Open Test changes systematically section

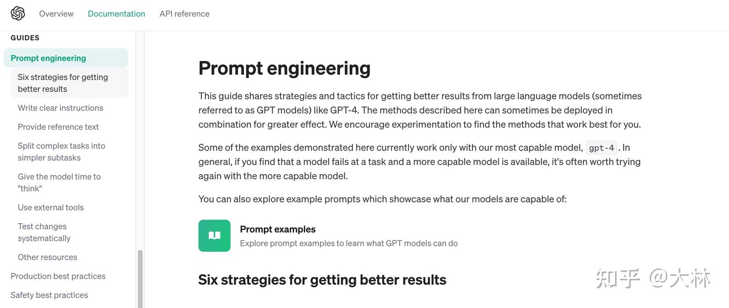pyautogui.click(x=44, y=232)
